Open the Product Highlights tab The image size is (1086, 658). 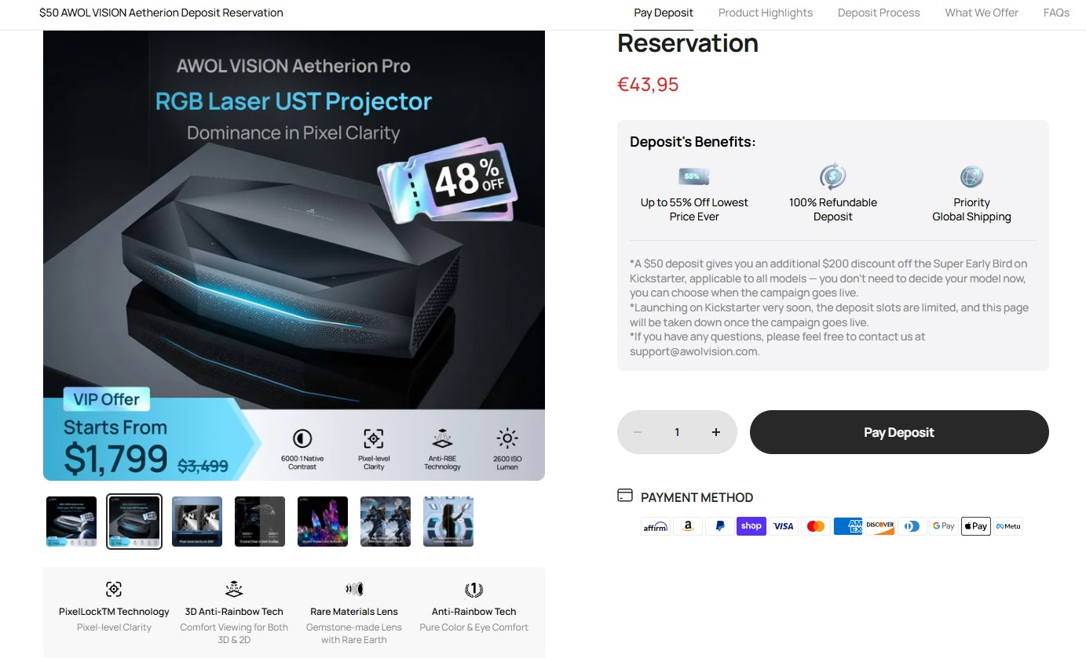click(x=766, y=13)
